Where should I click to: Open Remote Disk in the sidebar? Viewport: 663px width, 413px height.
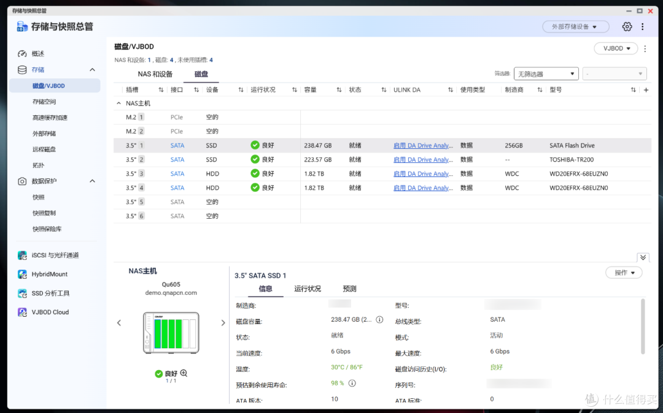pos(44,150)
